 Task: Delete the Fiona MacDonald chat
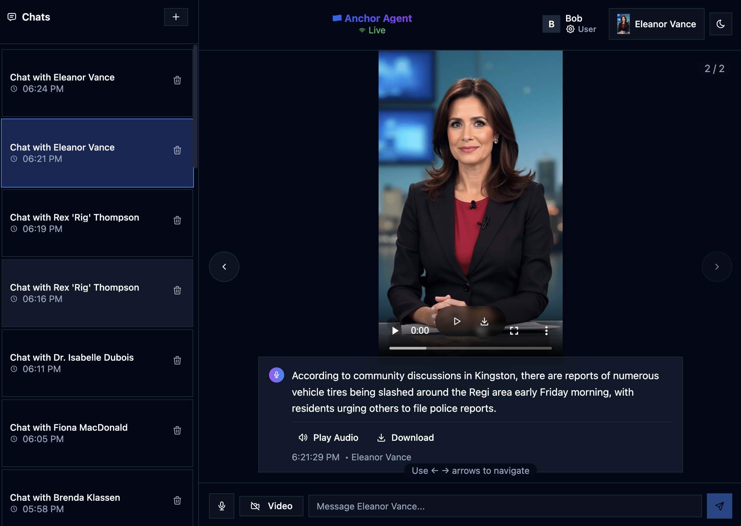pyautogui.click(x=177, y=430)
